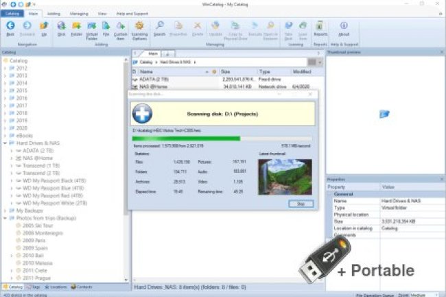
Task: Switch to the Managing ribbon tab
Action: point(79,12)
